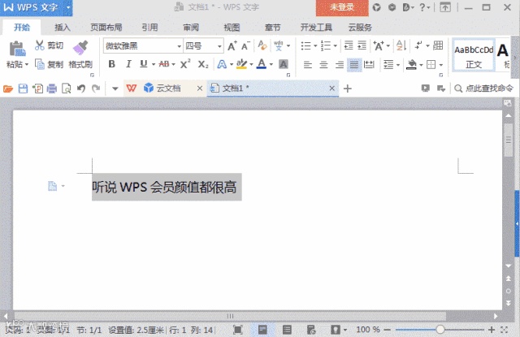Click the zoom out minus button

[387, 330]
